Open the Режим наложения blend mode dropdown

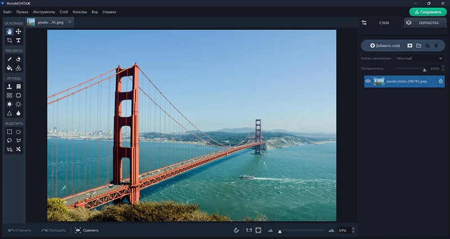[x=419, y=58]
